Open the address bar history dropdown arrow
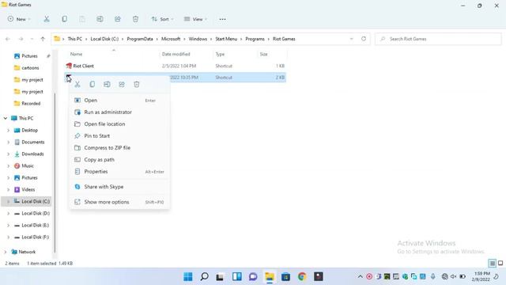Viewport: 506px width, 285px height. point(351,39)
